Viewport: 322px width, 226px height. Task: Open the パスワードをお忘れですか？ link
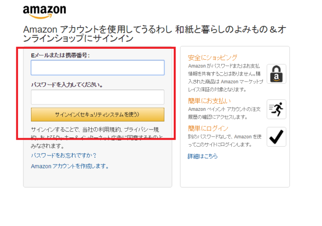coord(64,156)
